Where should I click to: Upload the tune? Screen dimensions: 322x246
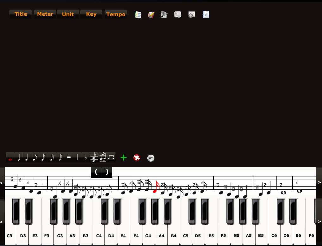(x=191, y=15)
